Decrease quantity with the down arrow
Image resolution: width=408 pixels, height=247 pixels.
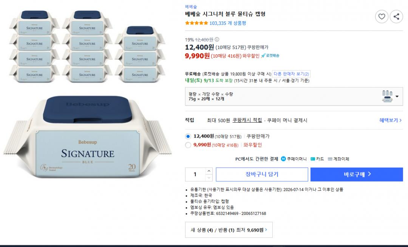coord(209,178)
